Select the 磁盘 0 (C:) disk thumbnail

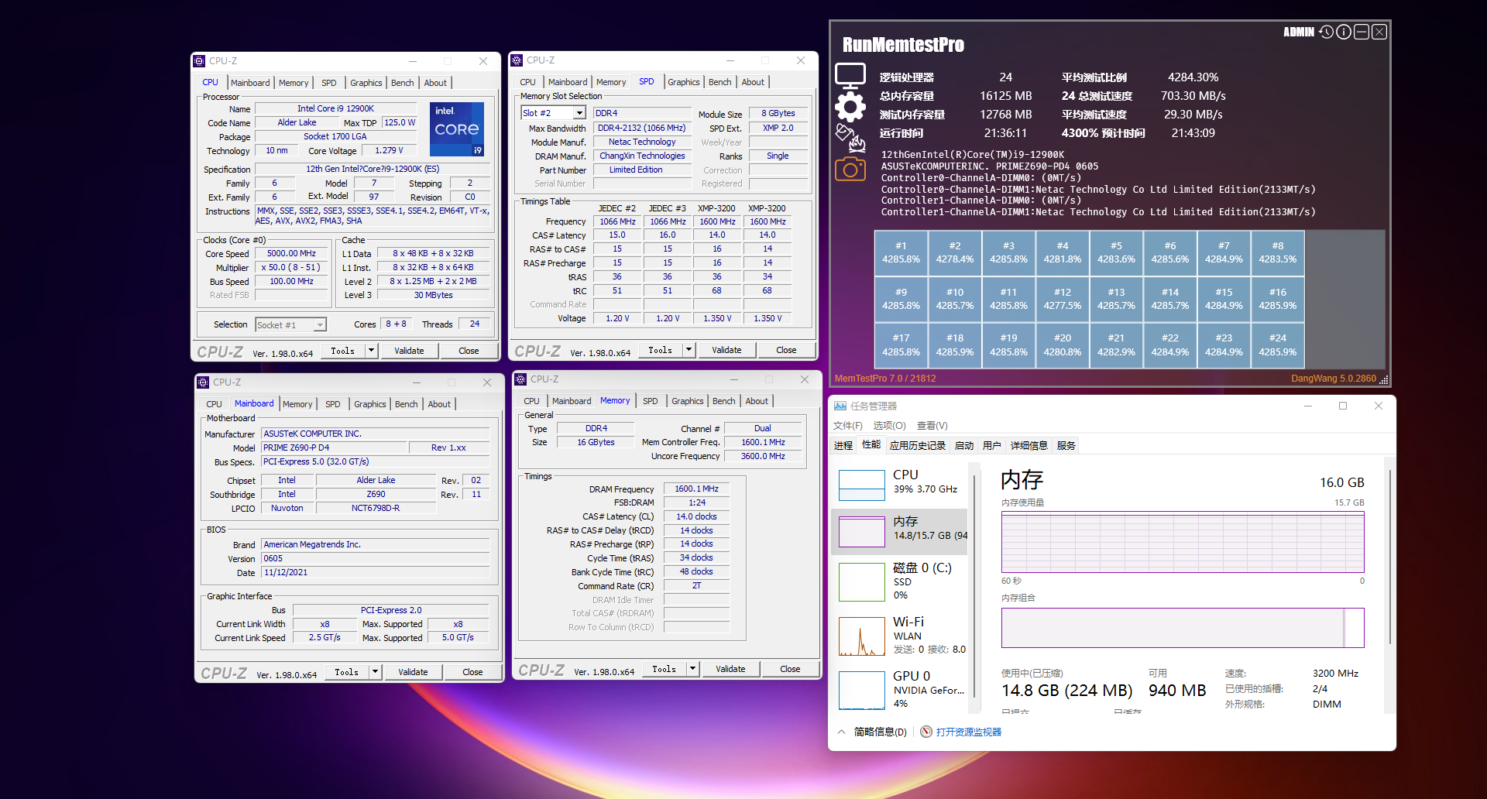pos(862,582)
